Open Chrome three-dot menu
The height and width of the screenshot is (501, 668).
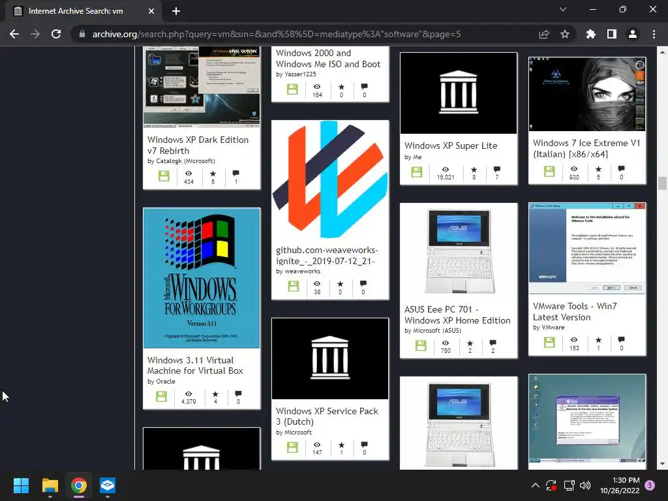point(654,34)
